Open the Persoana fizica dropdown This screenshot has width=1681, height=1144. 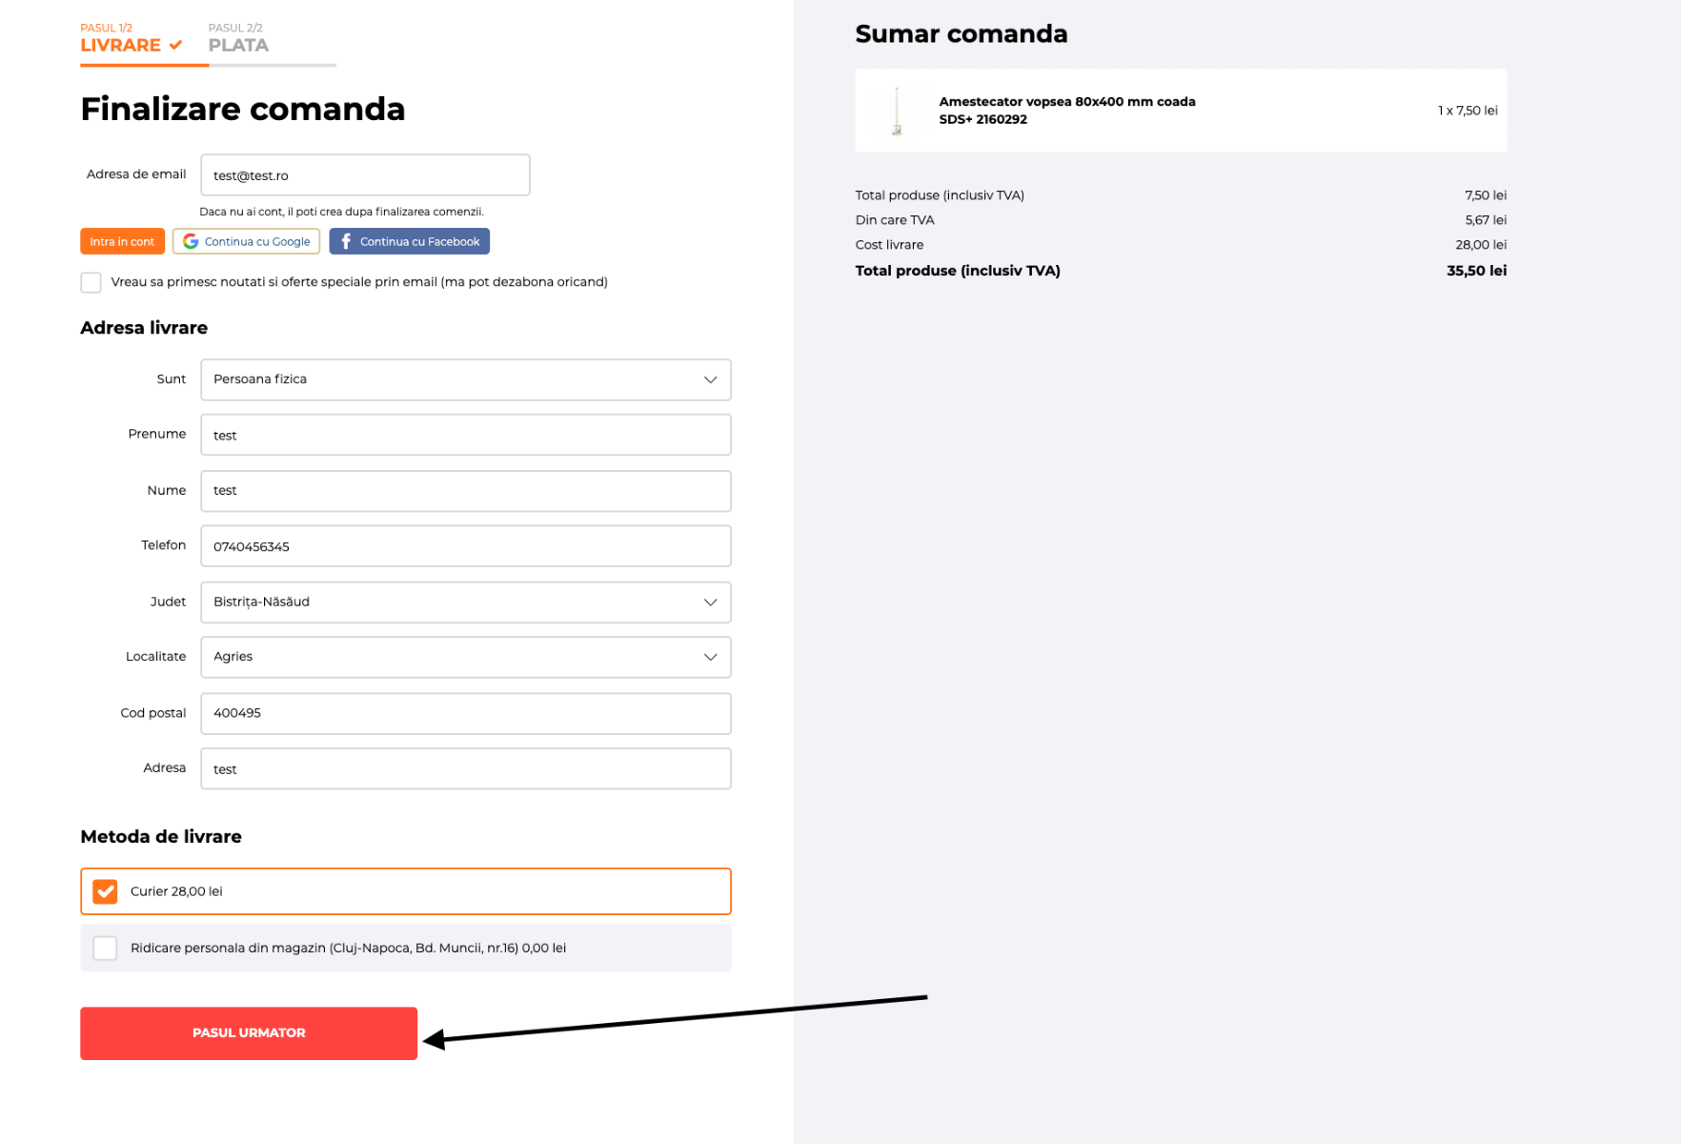tap(465, 379)
